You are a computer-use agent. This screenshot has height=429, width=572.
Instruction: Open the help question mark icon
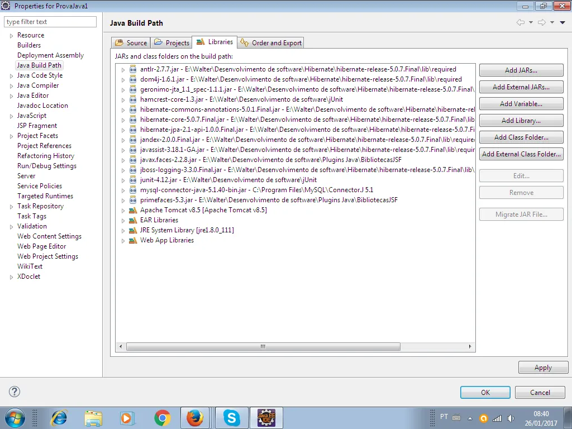click(14, 392)
